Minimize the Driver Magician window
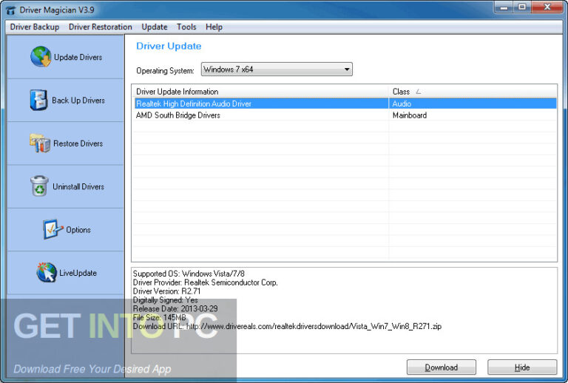 click(x=504, y=7)
